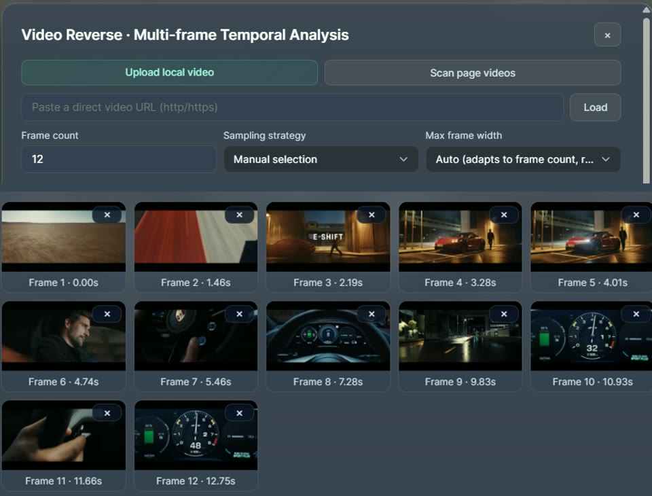The width and height of the screenshot is (652, 496).
Task: Remove Frame 2 with its X icon
Action: [x=240, y=215]
